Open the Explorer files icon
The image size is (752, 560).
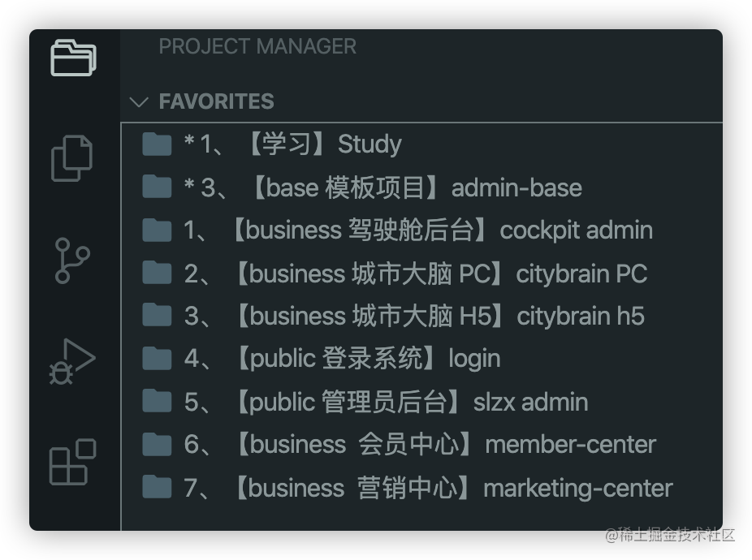pyautogui.click(x=72, y=158)
